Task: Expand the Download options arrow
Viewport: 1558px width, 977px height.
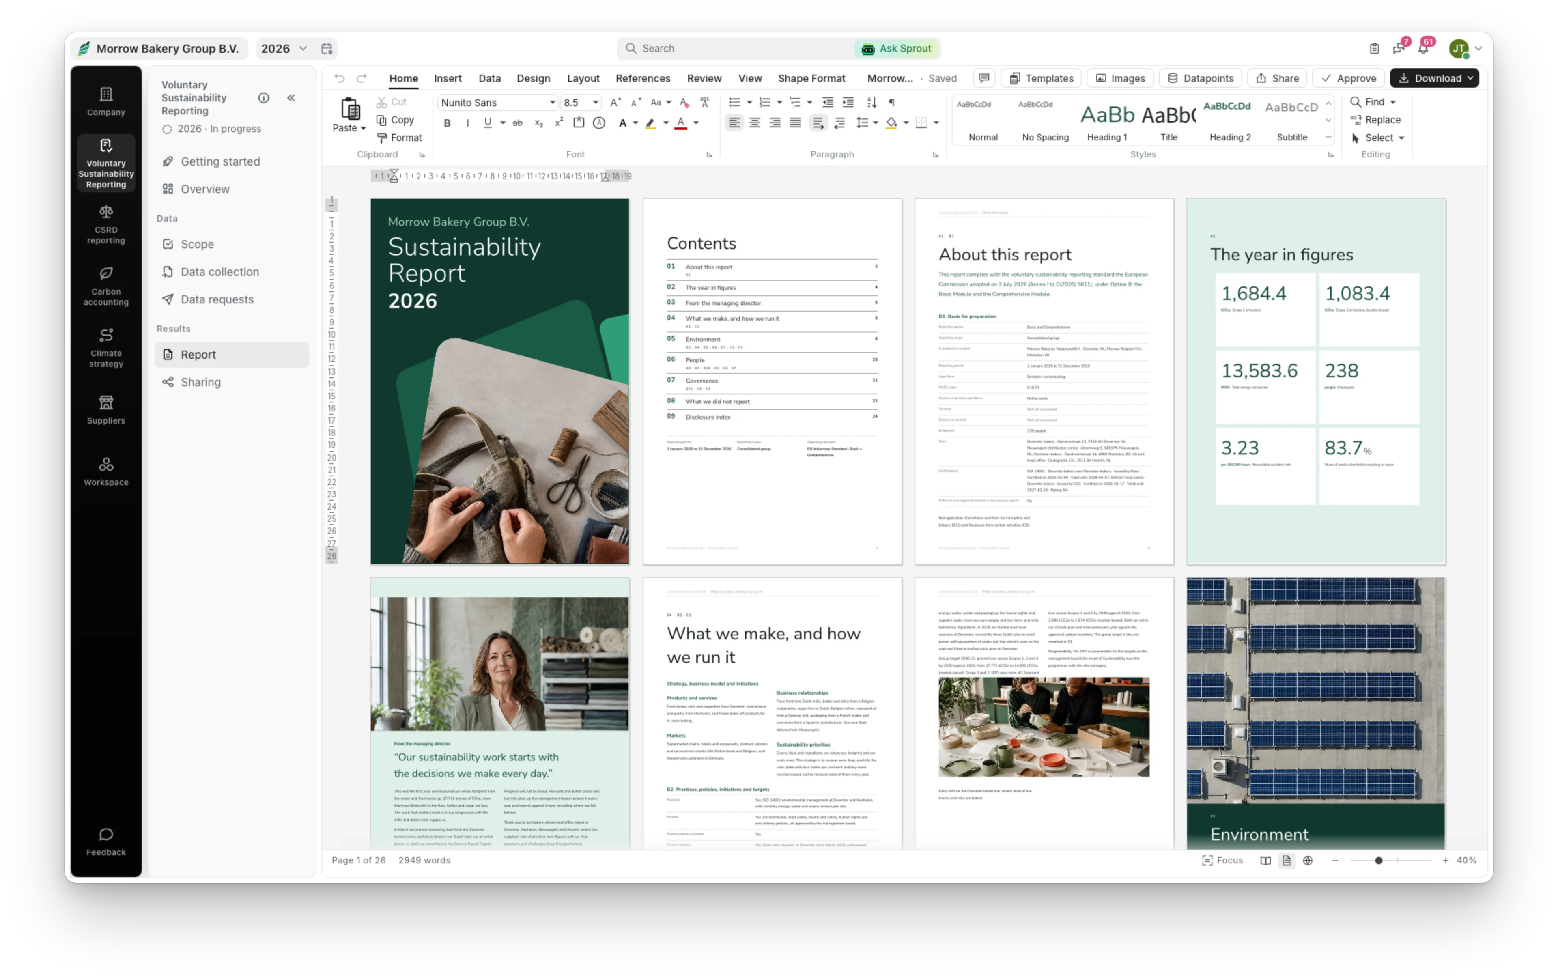Action: pos(1471,78)
